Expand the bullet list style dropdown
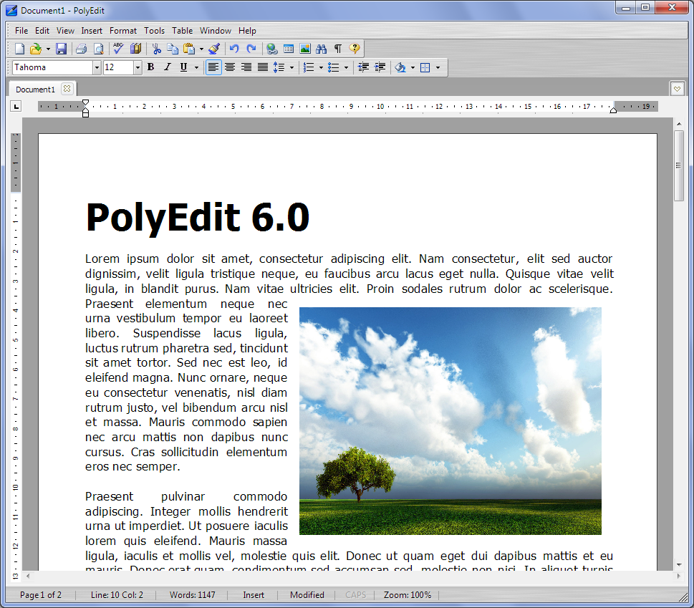694x608 pixels. 346,68
